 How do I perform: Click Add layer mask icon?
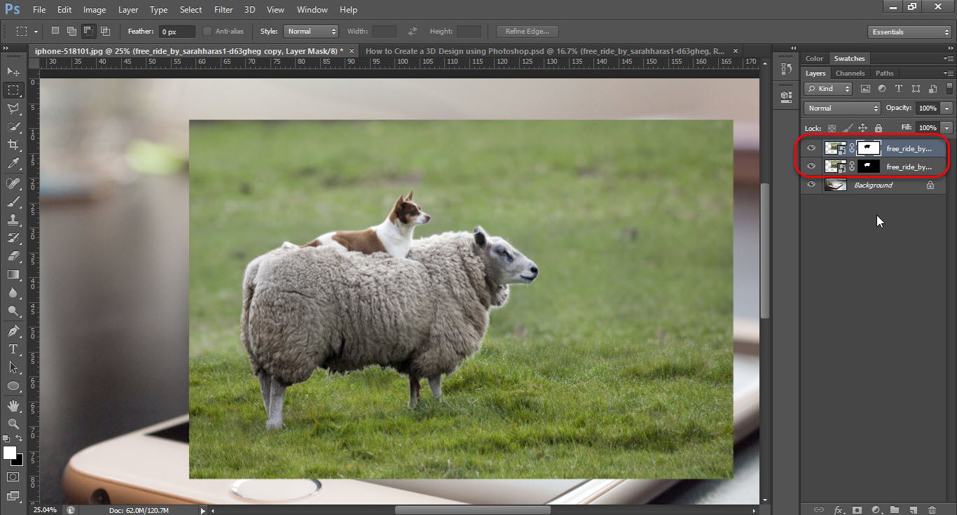point(857,509)
